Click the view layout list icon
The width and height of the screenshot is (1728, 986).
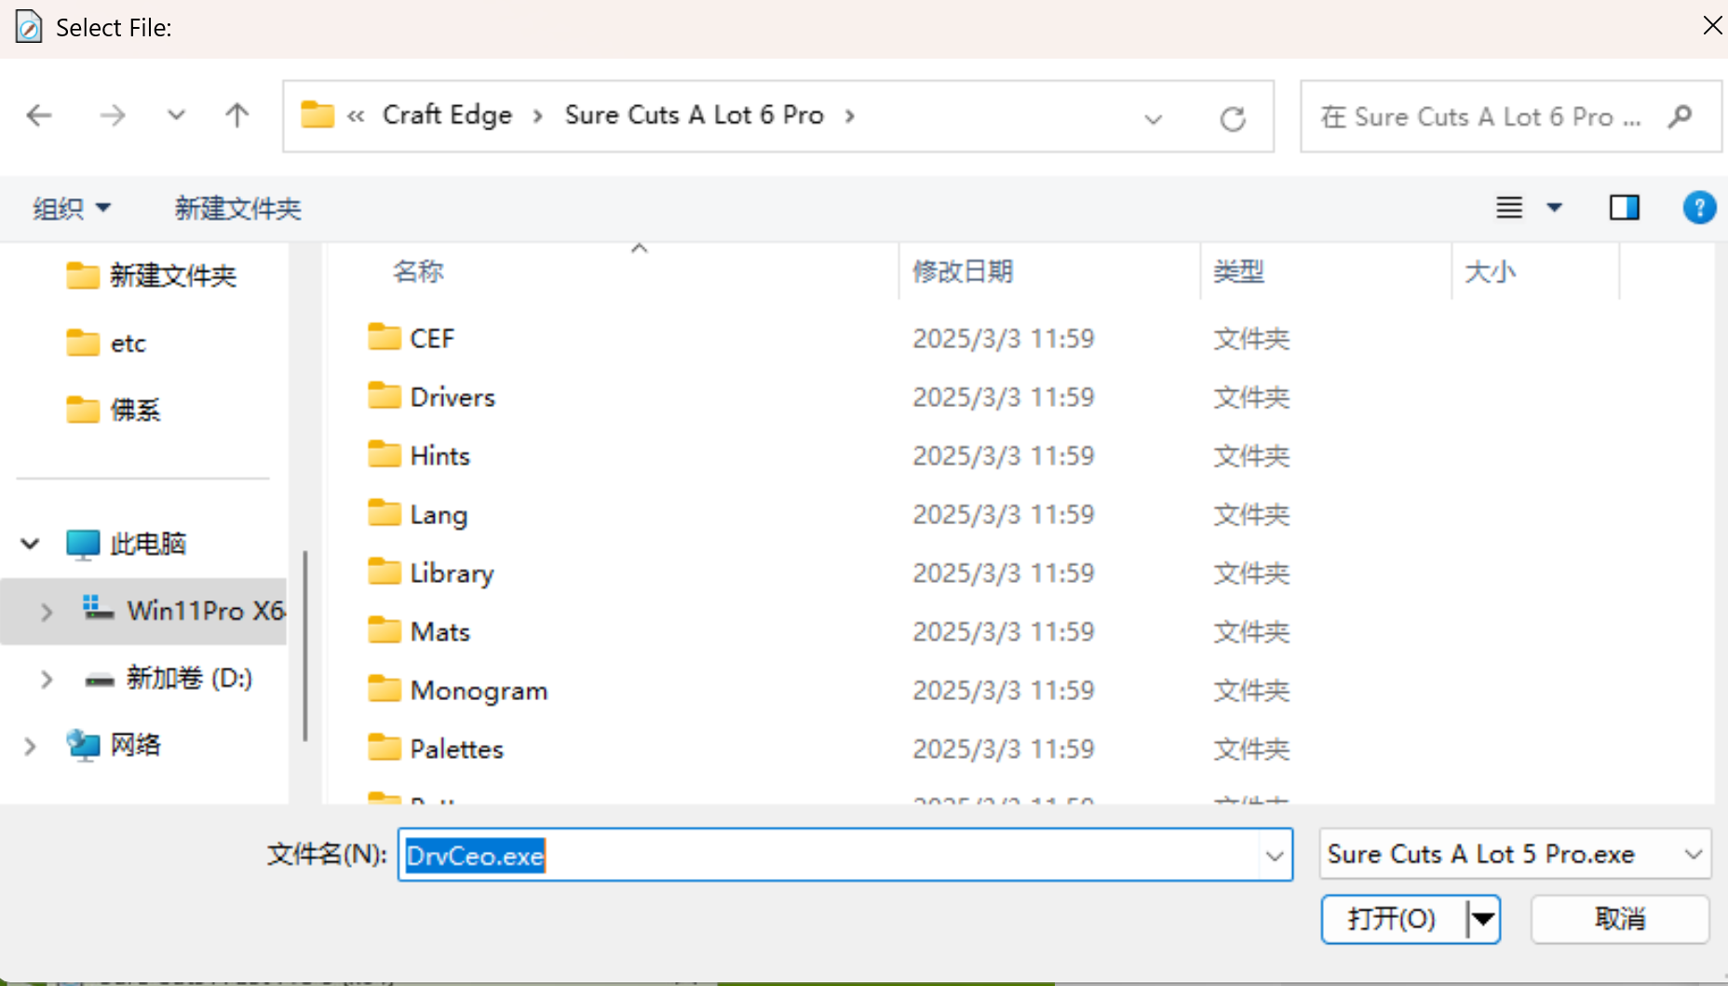tap(1509, 208)
